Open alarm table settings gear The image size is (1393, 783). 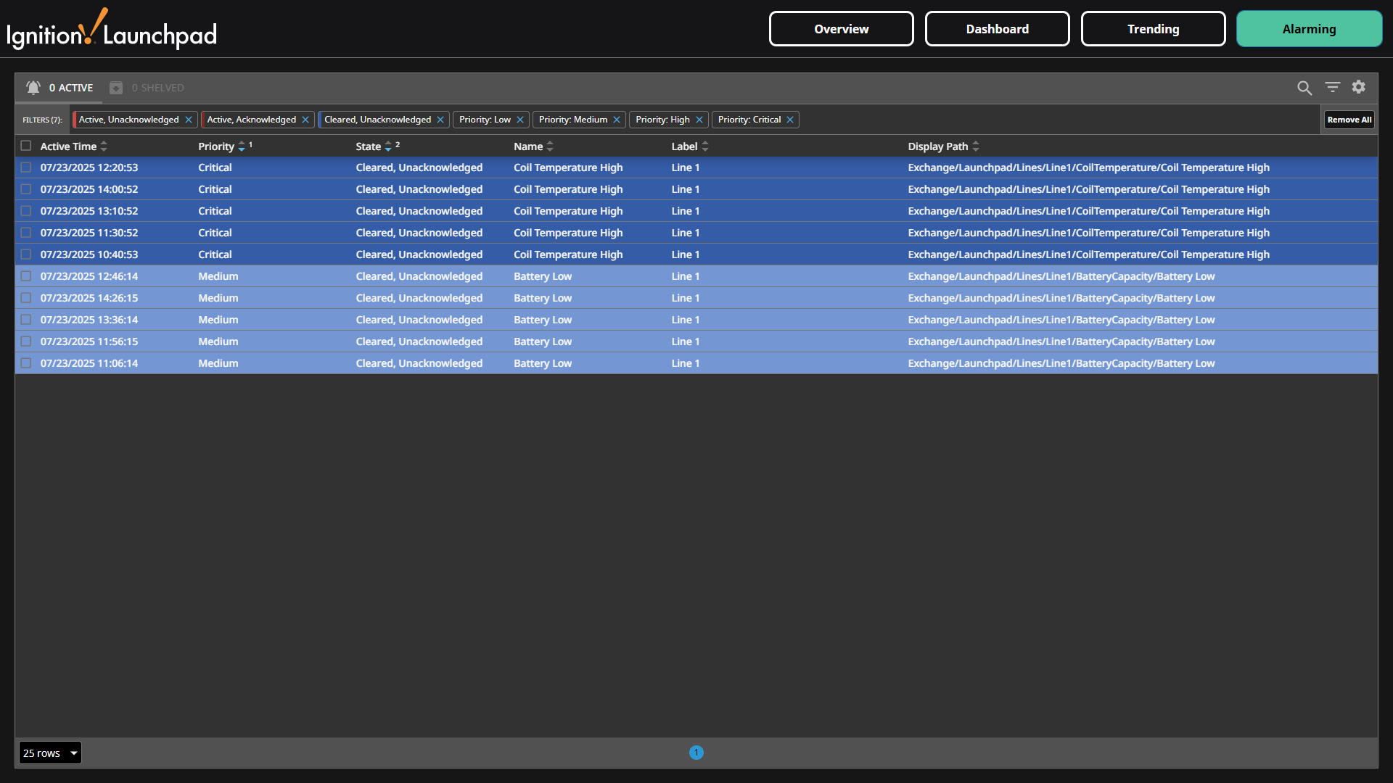[x=1358, y=87]
